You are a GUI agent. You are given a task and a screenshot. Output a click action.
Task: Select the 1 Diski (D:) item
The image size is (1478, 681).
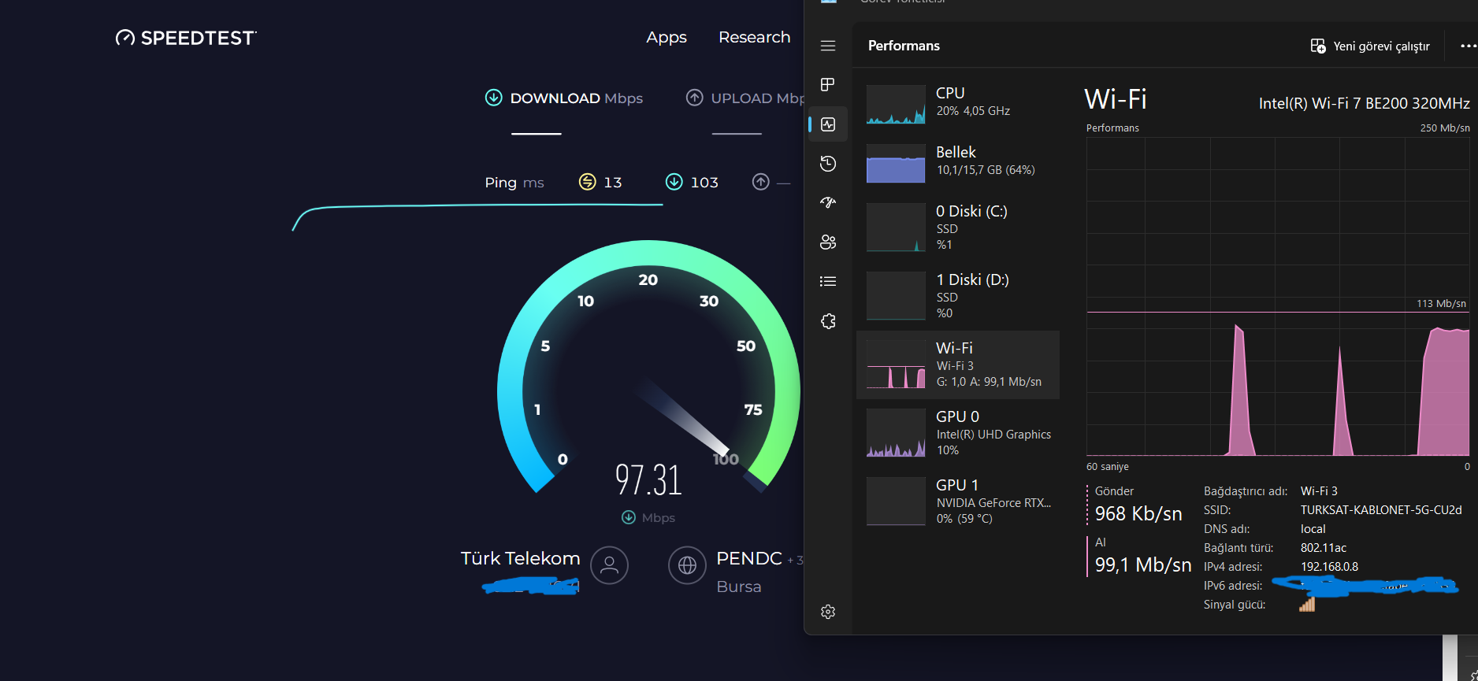click(958, 296)
